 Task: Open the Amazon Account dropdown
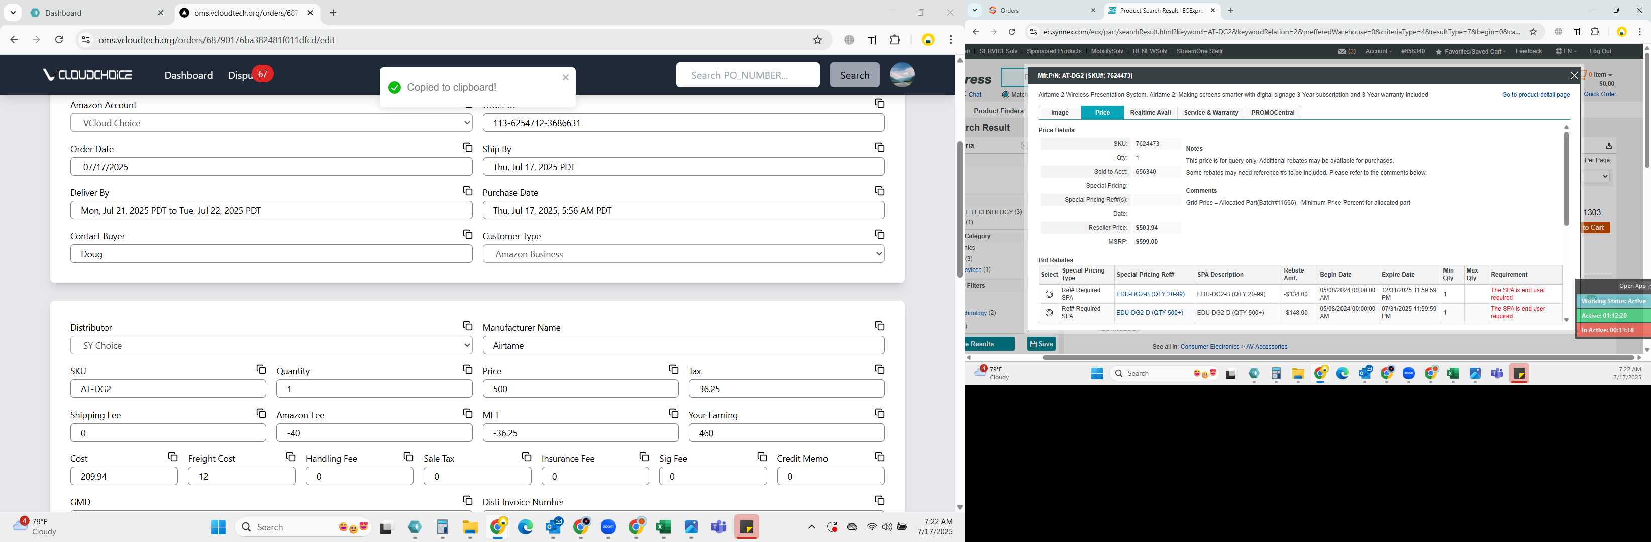271,123
